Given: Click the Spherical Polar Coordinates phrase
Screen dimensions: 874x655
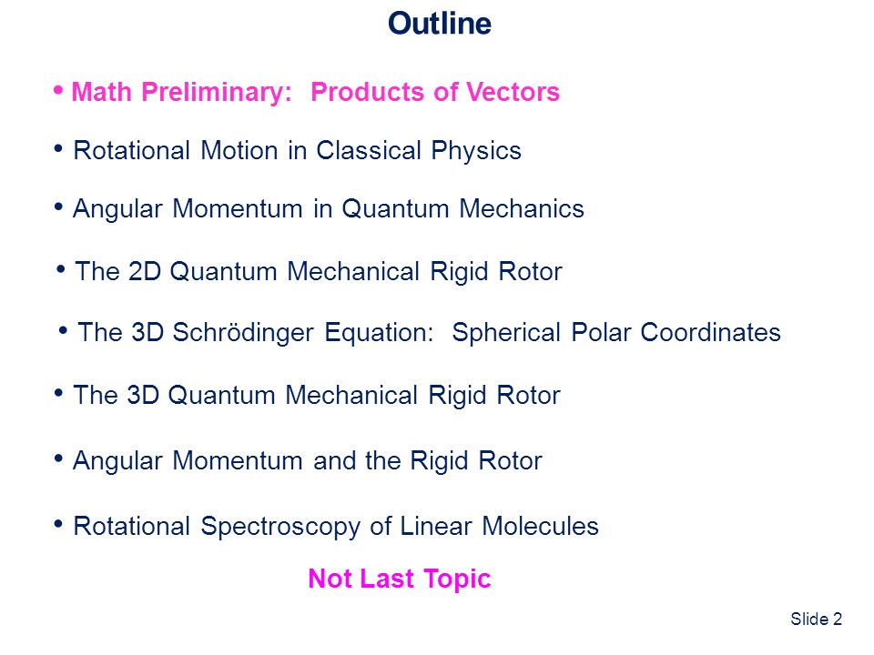Looking at the screenshot, I should pyautogui.click(x=616, y=333).
